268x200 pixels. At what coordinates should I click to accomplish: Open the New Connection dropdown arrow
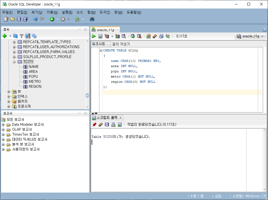[x=10, y=36]
